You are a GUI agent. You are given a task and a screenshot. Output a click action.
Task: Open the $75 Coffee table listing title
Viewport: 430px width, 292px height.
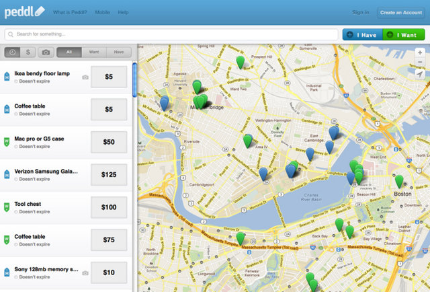30,237
